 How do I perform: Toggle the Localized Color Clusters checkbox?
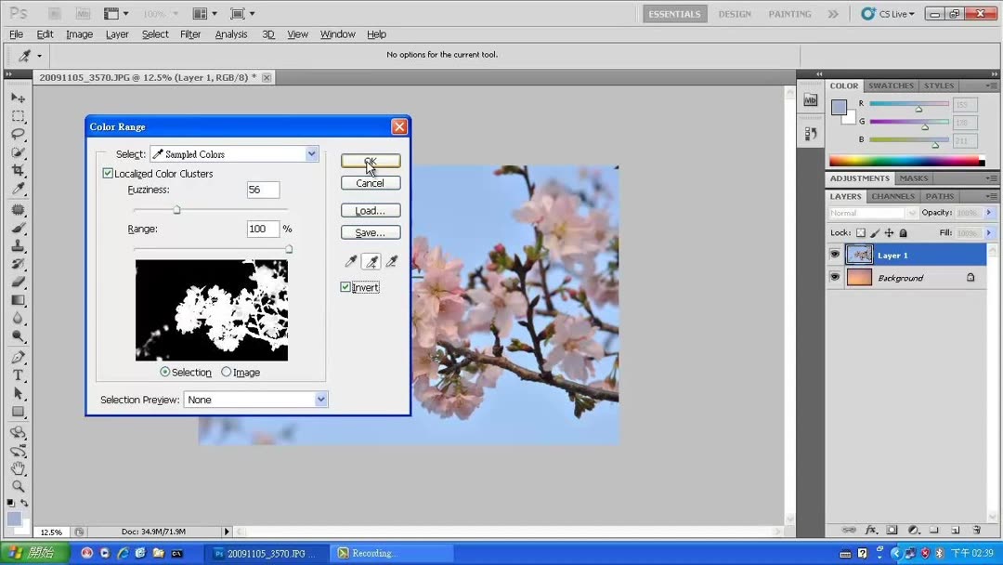(x=109, y=173)
